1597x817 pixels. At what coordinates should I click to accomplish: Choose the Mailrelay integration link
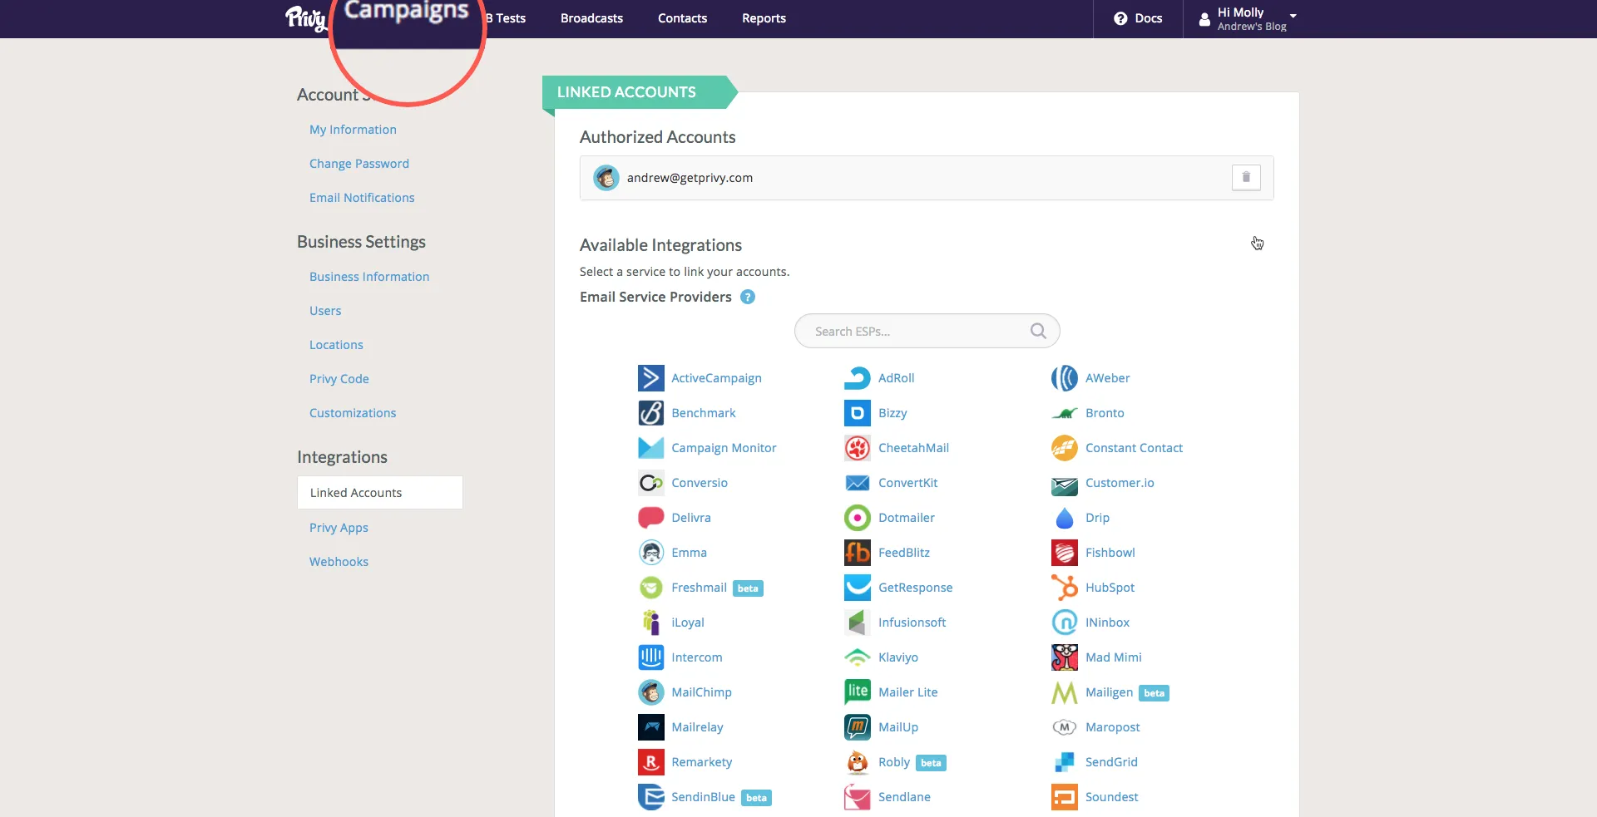[x=697, y=727]
